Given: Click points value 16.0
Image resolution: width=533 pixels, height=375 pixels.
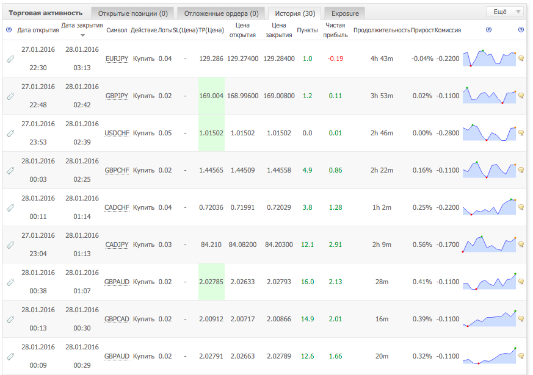Looking at the screenshot, I should pyautogui.click(x=307, y=282).
